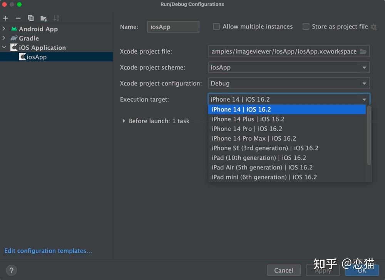The height and width of the screenshot is (280, 385).
Task: Expand the Before launch section
Action: click(x=123, y=121)
